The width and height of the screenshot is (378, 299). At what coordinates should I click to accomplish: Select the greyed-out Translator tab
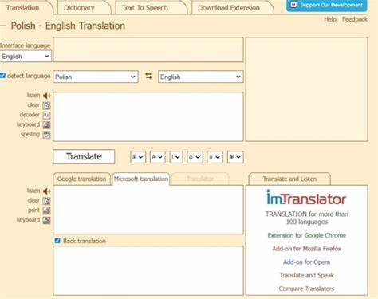pyautogui.click(x=200, y=179)
